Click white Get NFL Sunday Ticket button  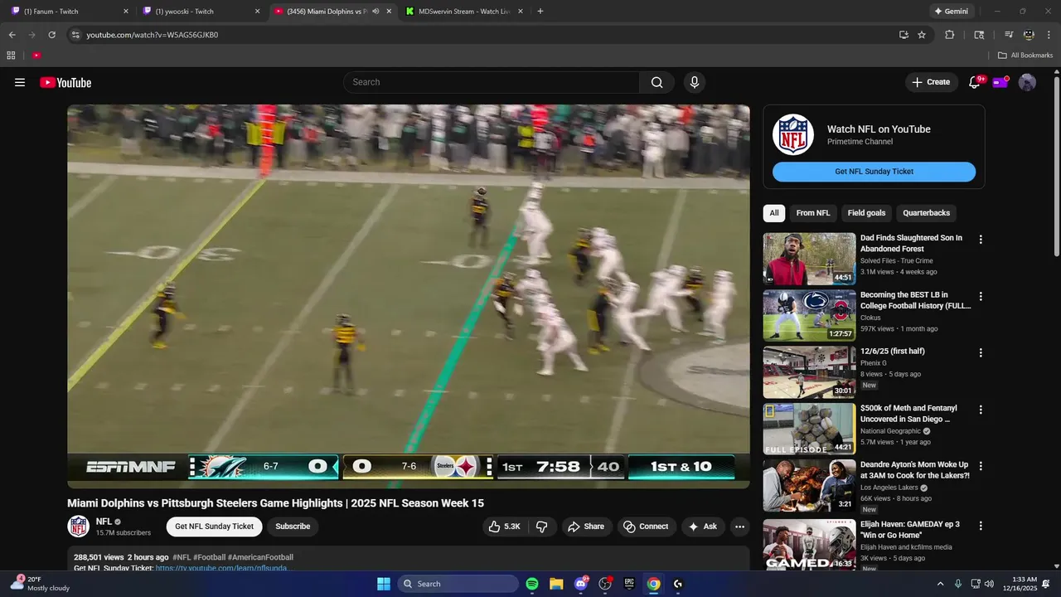pyautogui.click(x=214, y=527)
